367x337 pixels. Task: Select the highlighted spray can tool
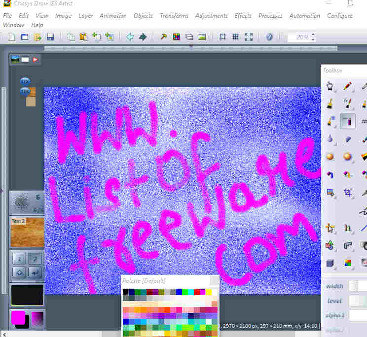348,121
